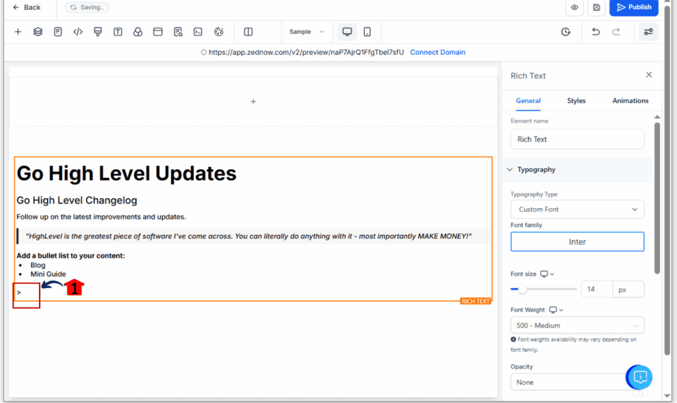Switch to the Styles tab
Viewport: 677px width, 403px height.
pyautogui.click(x=577, y=100)
